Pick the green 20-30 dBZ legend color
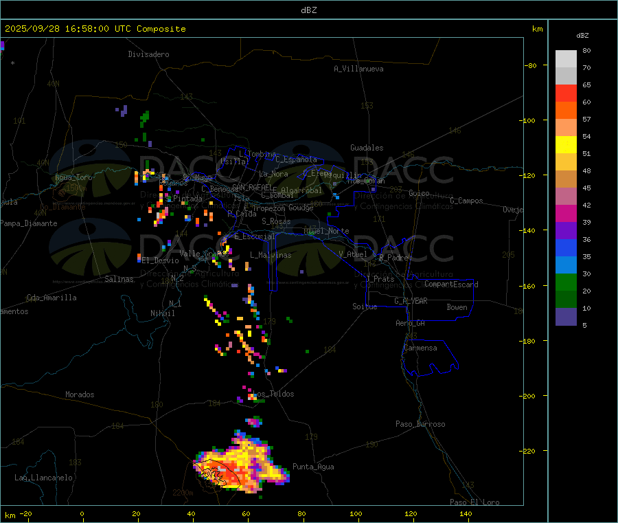This screenshot has width=618, height=523. pos(566,282)
